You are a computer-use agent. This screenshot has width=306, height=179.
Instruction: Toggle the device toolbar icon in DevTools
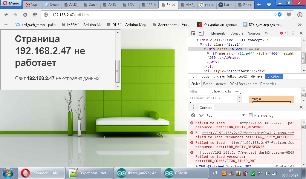tap(201, 33)
